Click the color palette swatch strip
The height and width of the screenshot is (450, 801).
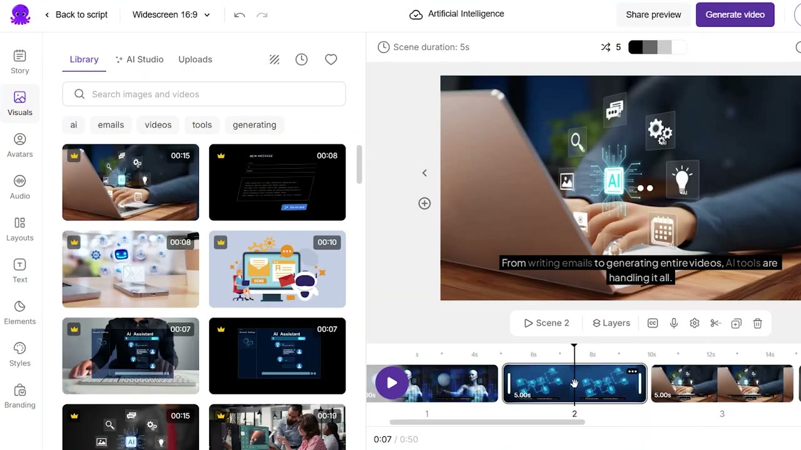(x=657, y=47)
